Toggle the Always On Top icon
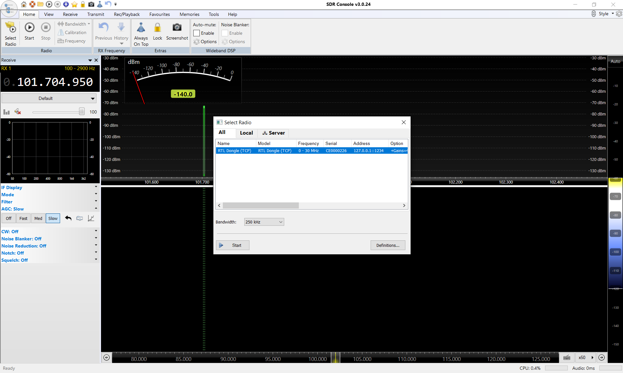This screenshot has width=623, height=373. [x=141, y=28]
